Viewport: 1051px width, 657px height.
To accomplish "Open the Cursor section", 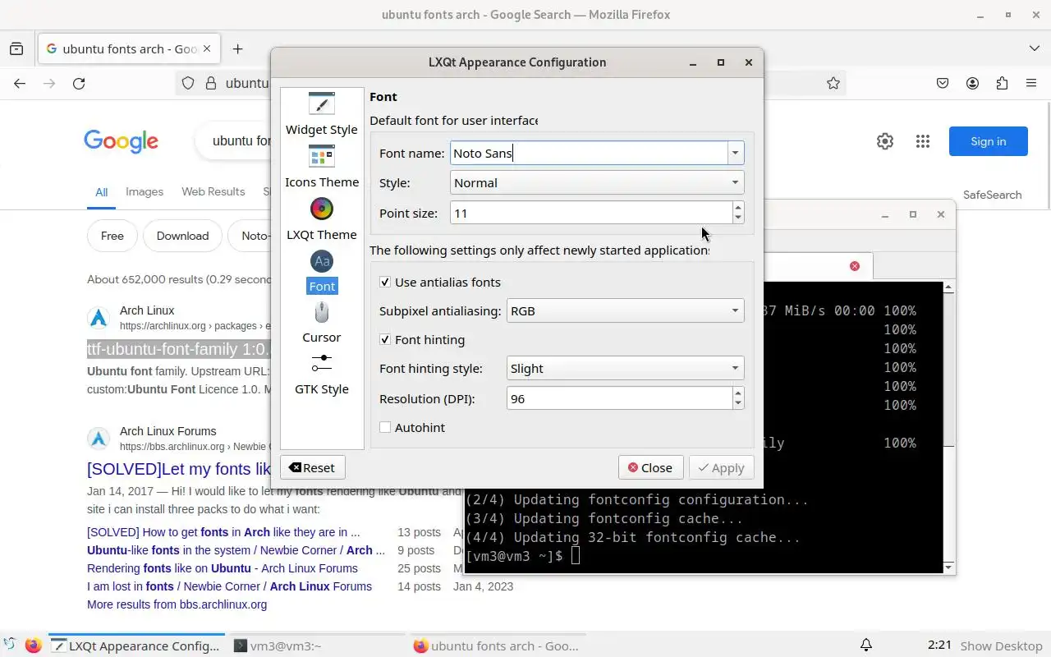I will (x=322, y=323).
